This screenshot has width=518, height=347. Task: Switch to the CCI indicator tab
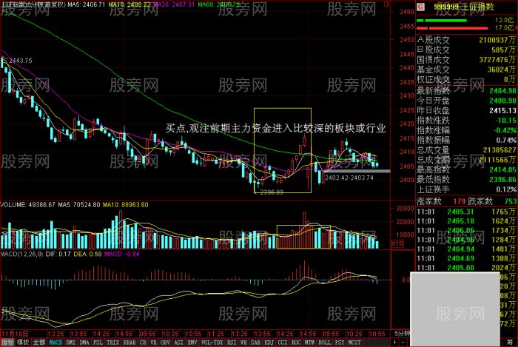point(283,343)
